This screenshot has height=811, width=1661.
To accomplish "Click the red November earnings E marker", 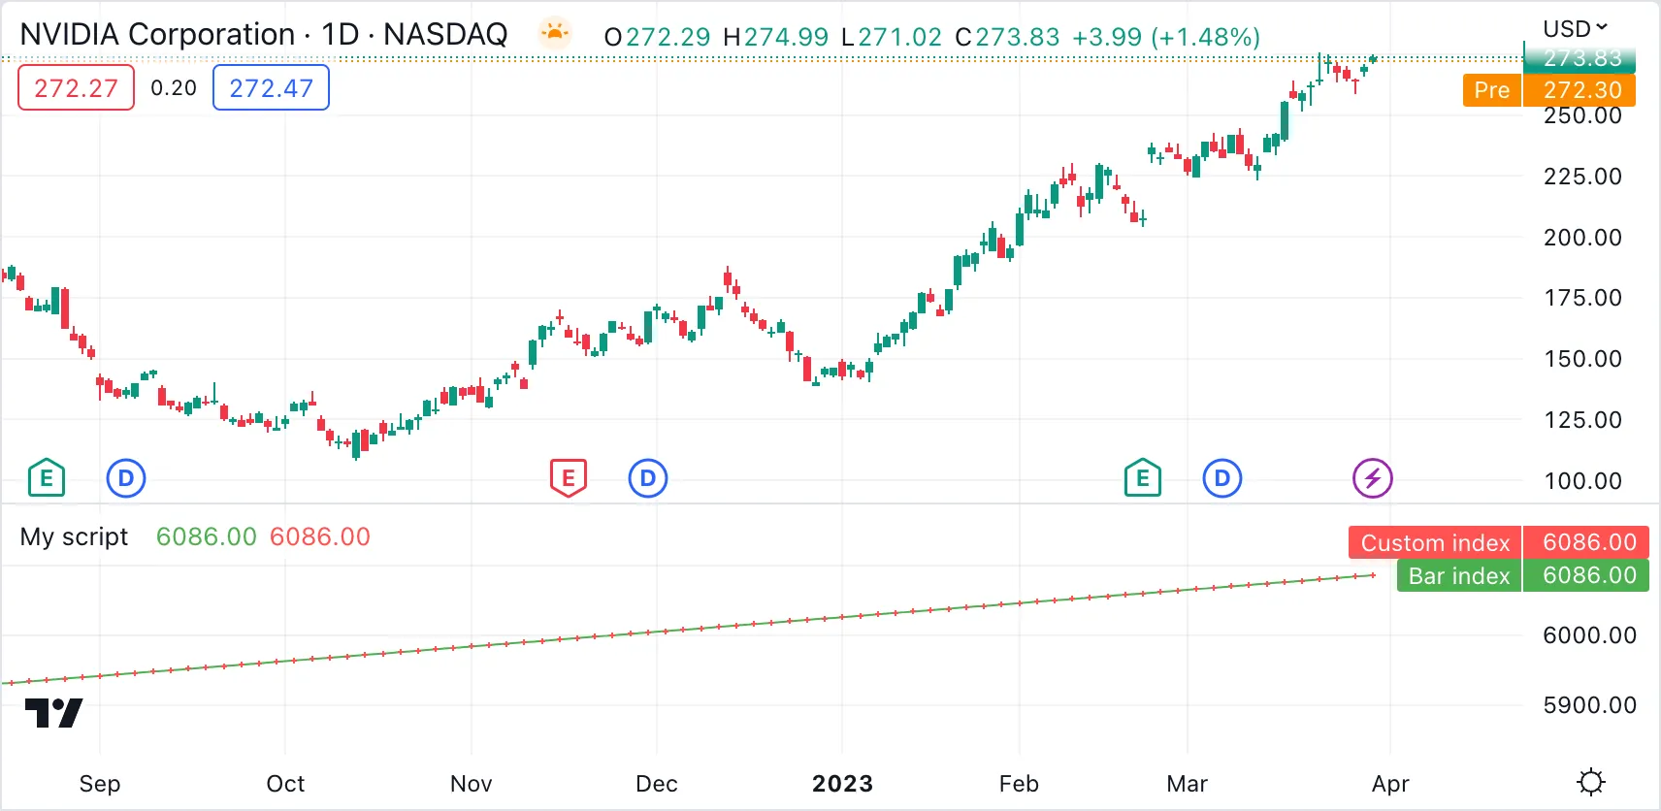I will 569,478.
